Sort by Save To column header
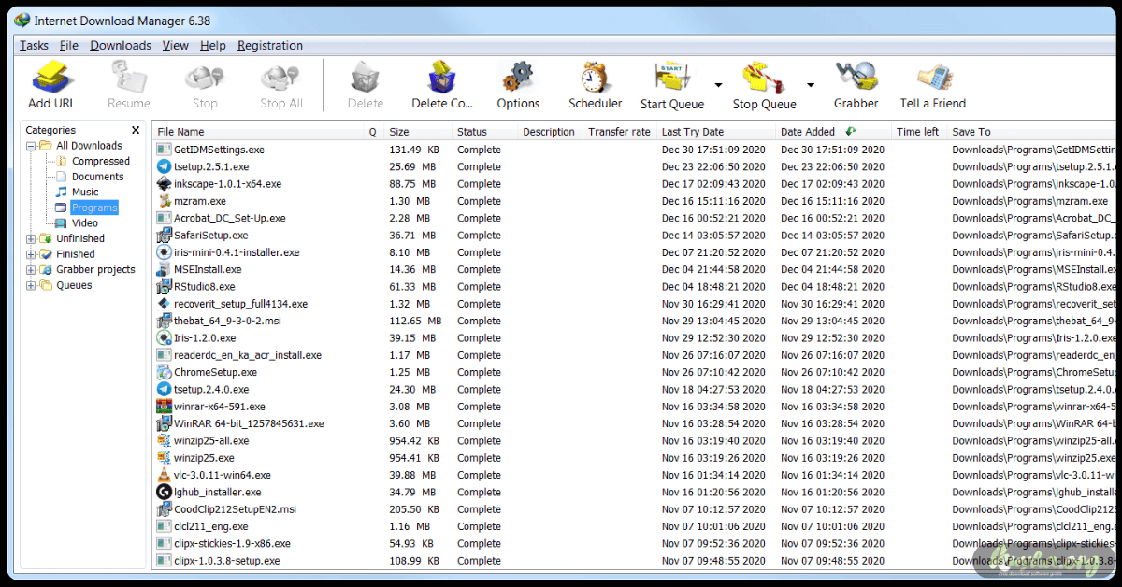1122x587 pixels. pos(1031,132)
